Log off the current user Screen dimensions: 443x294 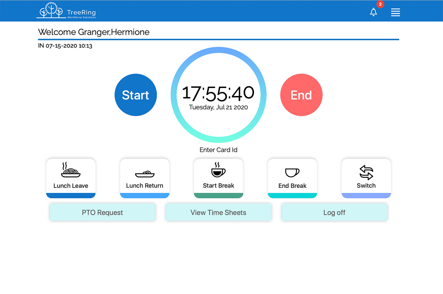click(334, 212)
